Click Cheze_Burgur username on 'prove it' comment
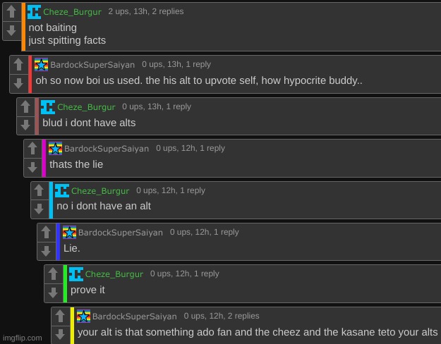This screenshot has height=344, width=441. 114,274
